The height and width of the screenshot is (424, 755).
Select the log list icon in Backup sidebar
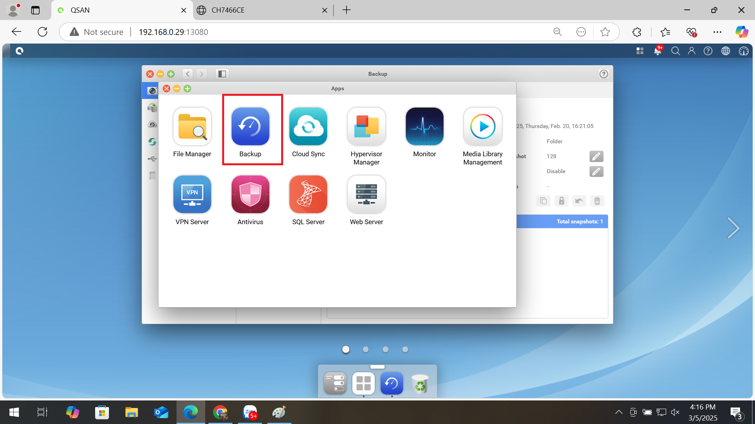tap(152, 175)
